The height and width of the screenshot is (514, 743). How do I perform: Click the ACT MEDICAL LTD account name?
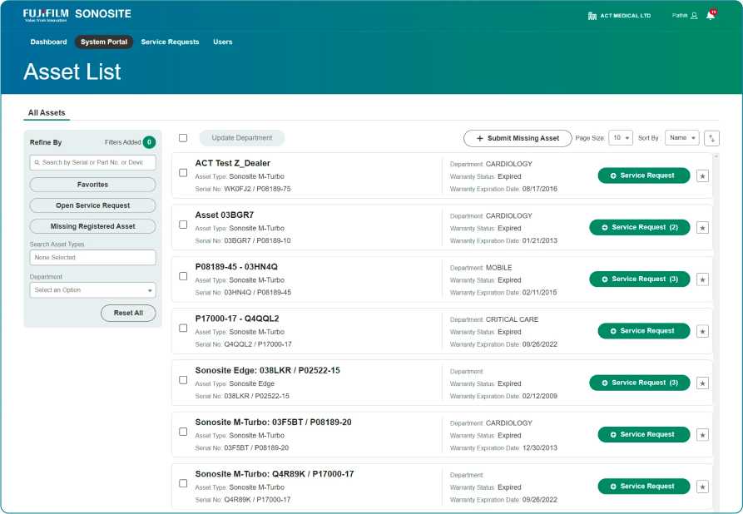[626, 16]
